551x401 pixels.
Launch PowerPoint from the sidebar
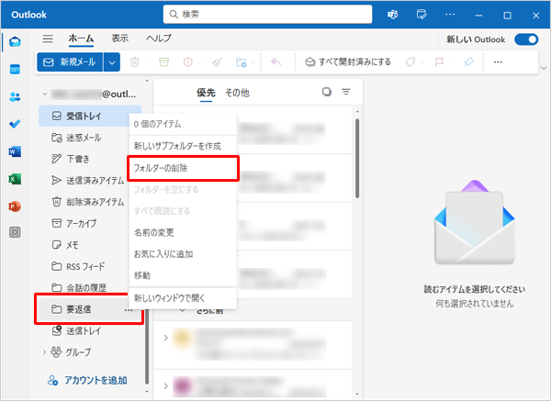tap(15, 206)
